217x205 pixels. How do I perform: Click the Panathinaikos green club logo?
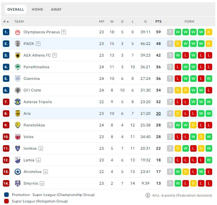point(18,67)
